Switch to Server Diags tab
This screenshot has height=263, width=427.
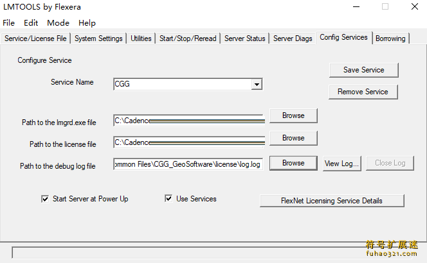[293, 38]
